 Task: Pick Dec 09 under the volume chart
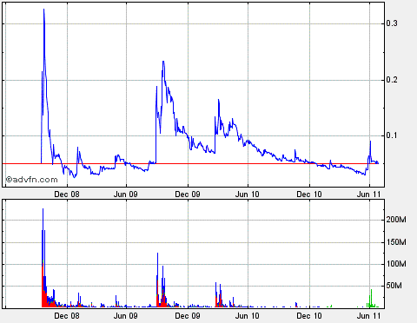(188, 316)
